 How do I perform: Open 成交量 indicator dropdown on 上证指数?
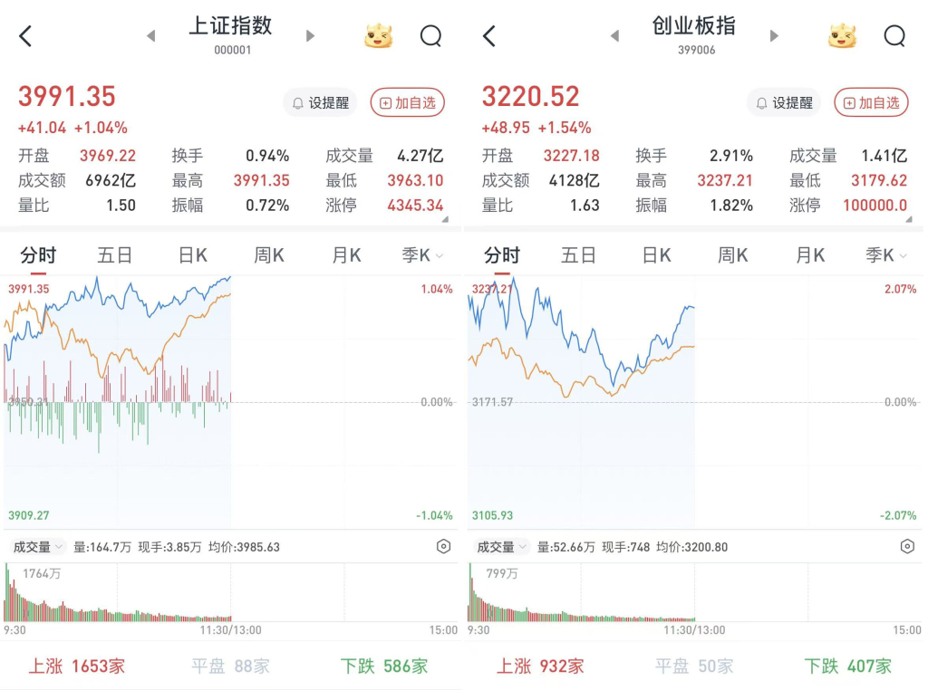(x=37, y=547)
